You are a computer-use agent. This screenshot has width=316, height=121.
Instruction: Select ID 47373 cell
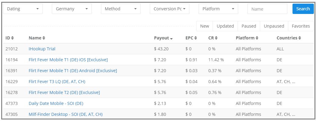click(x=12, y=103)
